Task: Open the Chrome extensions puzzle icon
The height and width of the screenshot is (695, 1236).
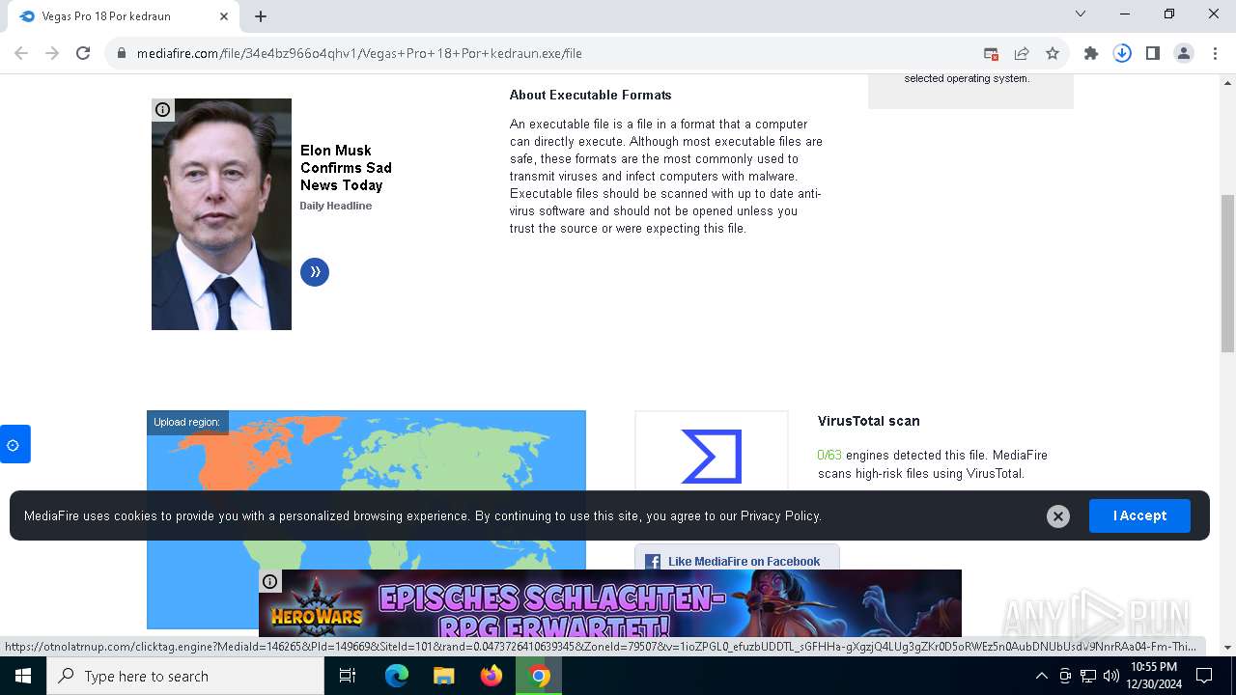Action: [1091, 53]
